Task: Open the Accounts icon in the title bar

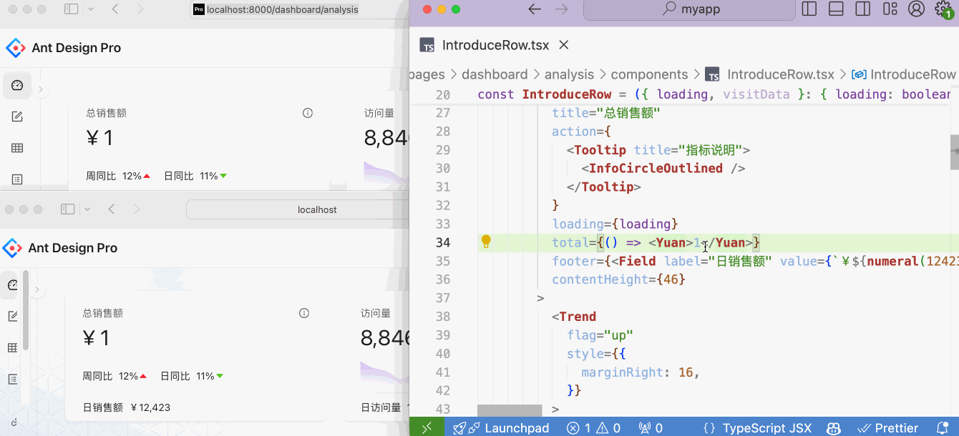Action: (x=916, y=9)
